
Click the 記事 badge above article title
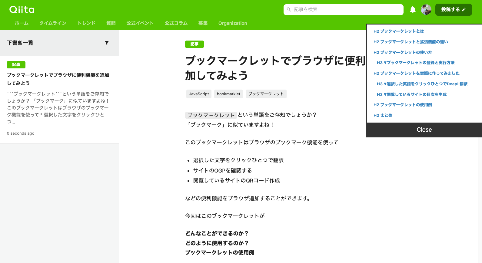coord(194,44)
